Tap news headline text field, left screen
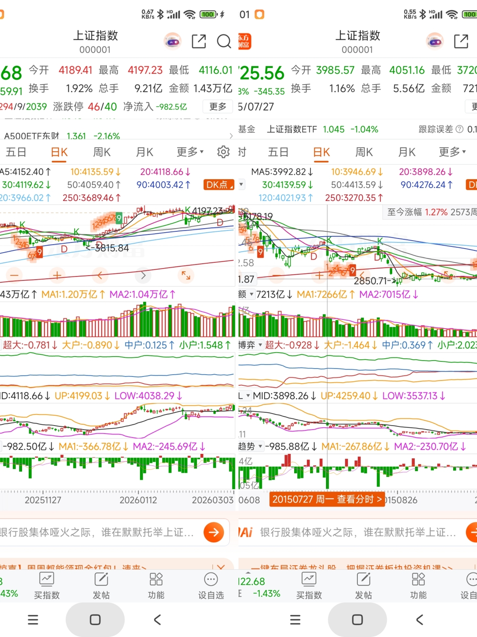Screen dimensions: 477x637 (97, 532)
